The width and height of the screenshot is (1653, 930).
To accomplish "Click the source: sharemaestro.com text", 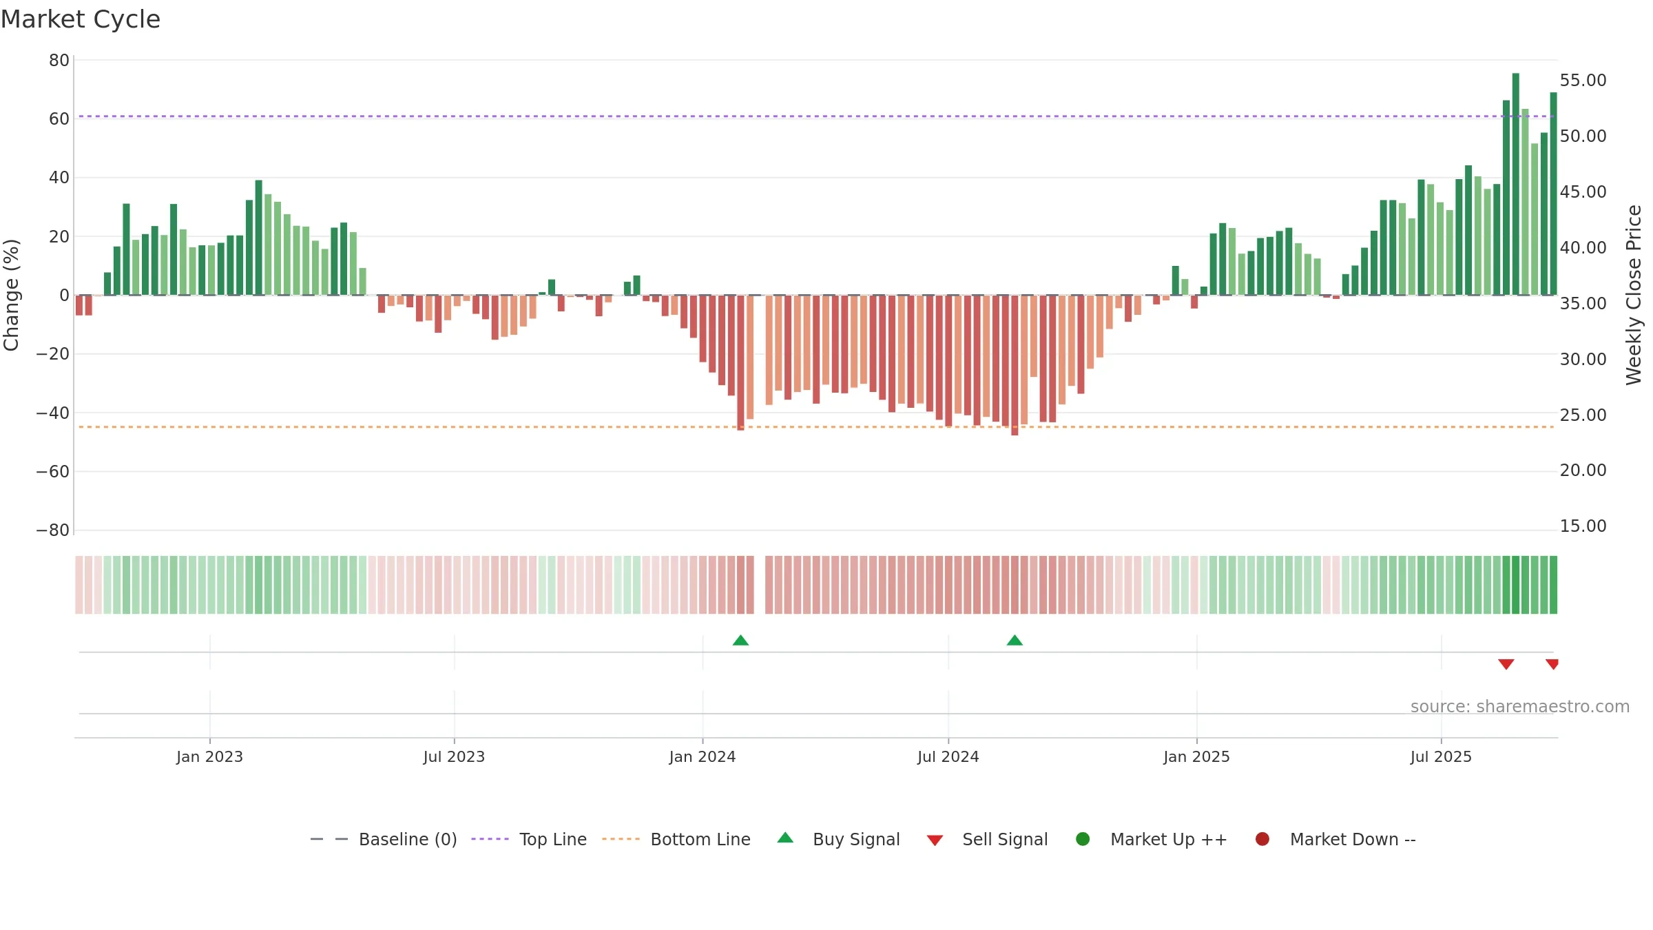I will point(1520,706).
